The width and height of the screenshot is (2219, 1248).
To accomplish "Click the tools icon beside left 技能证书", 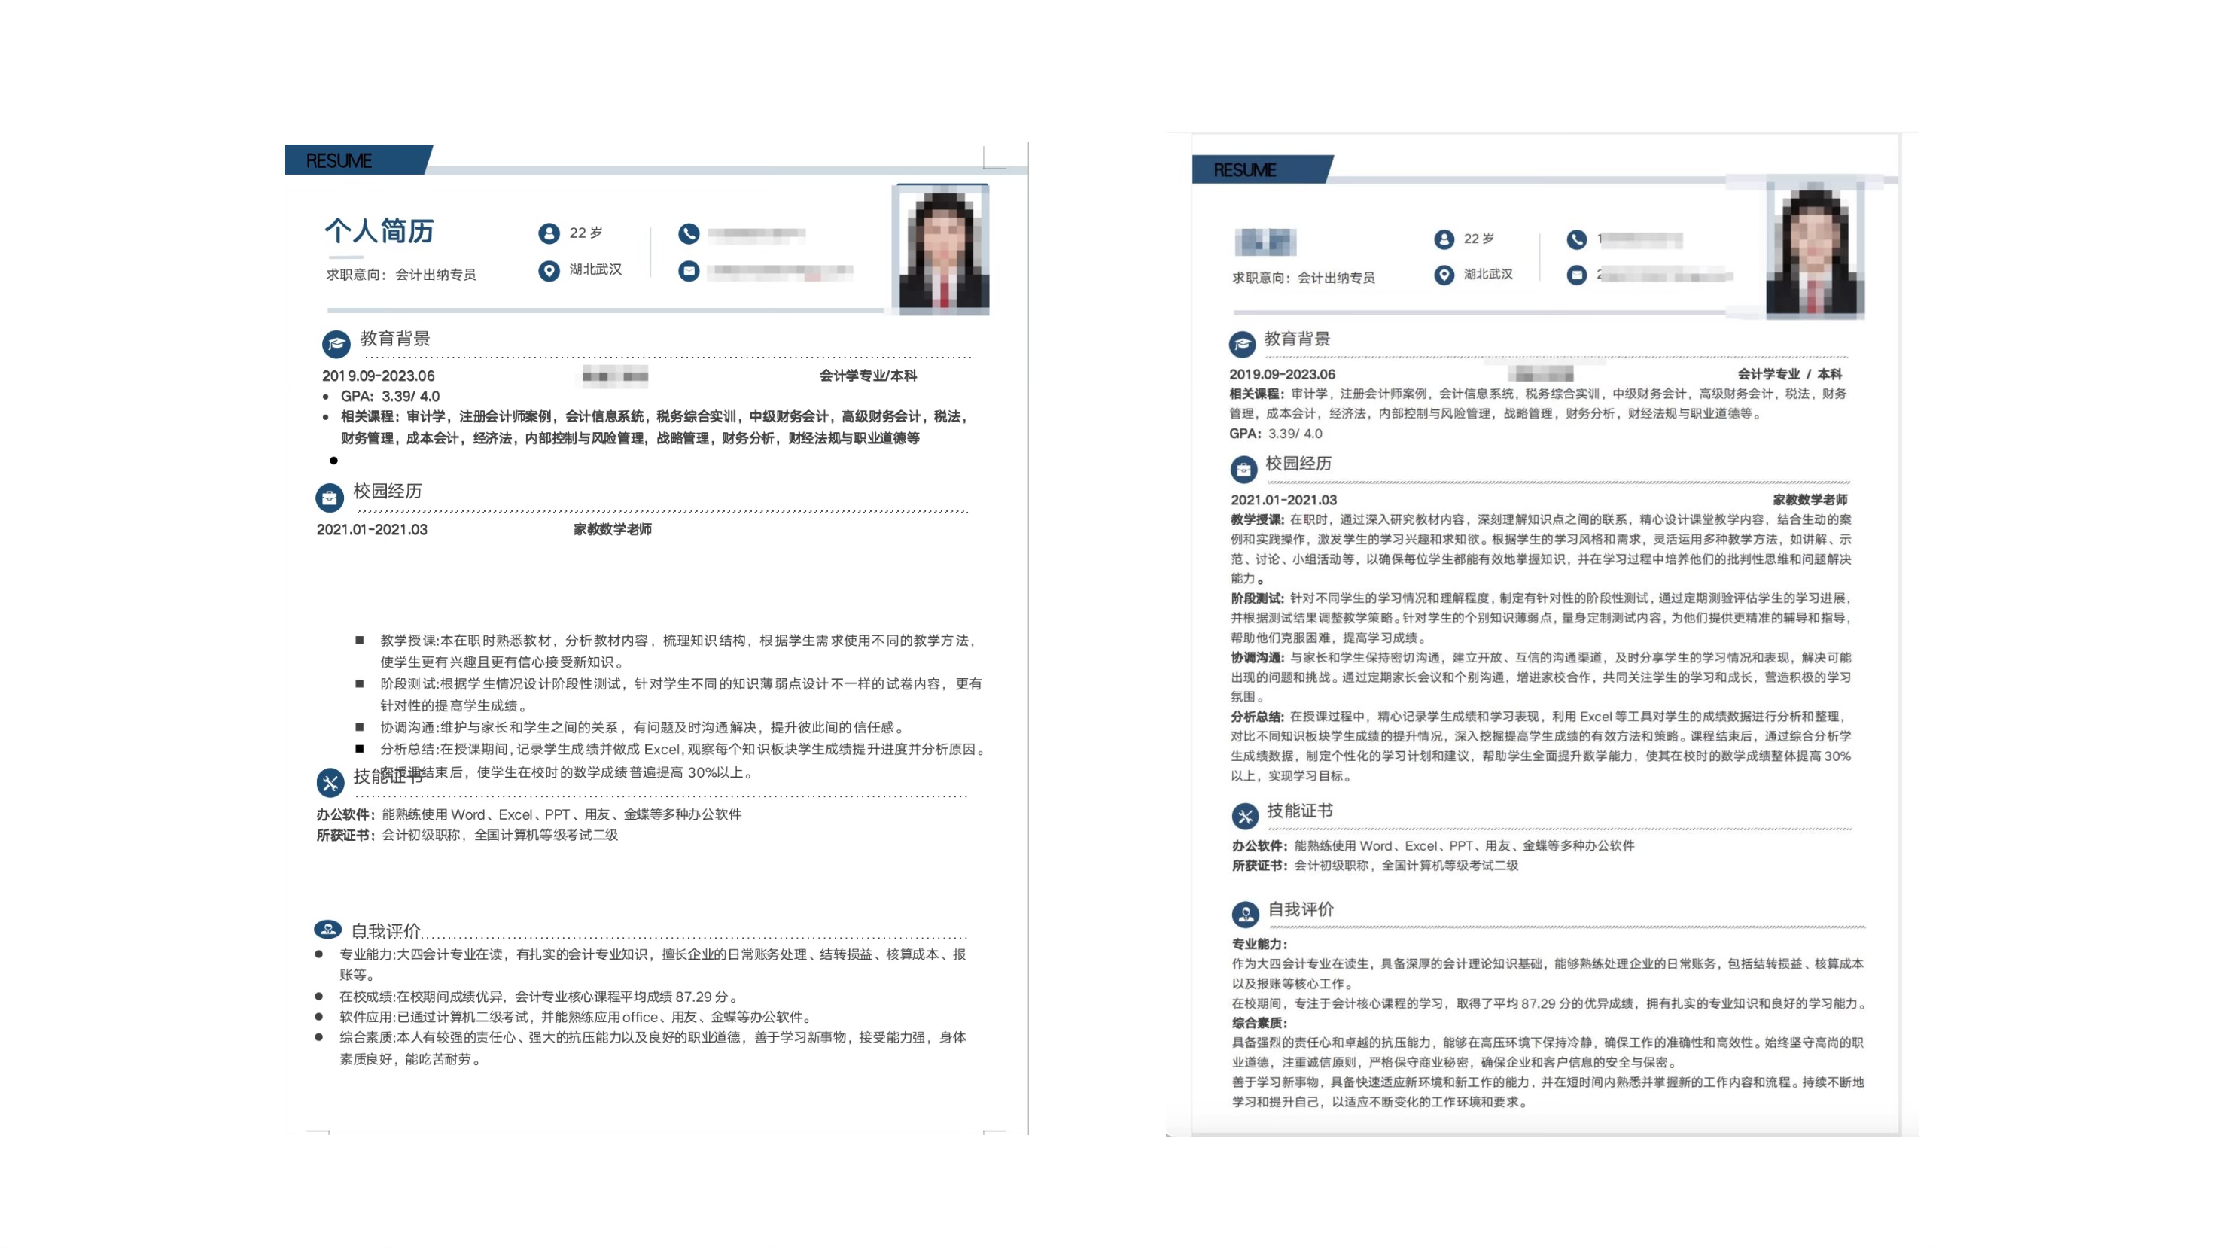I will coord(330,782).
